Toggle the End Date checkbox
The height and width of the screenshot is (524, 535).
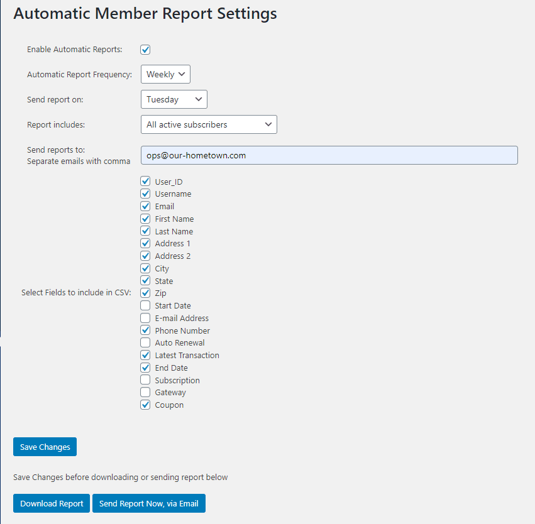pos(145,368)
